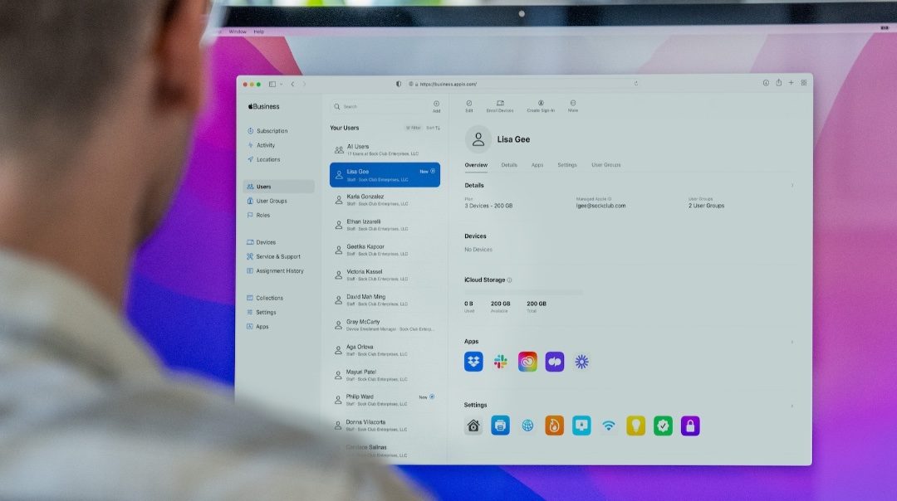
Task: Open the Slack app icon
Action: (500, 361)
